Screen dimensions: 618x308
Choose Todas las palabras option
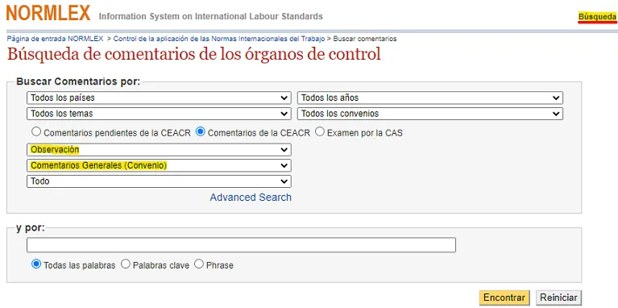pos(36,264)
